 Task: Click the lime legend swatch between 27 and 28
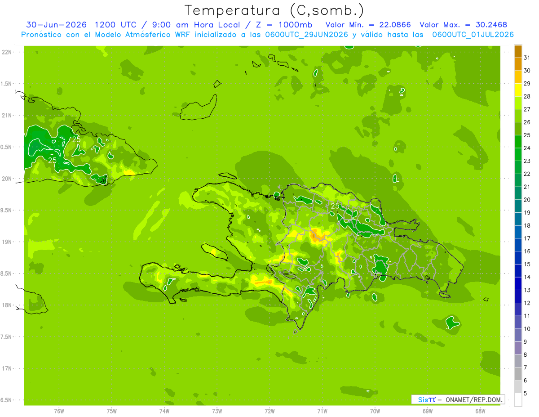point(518,103)
